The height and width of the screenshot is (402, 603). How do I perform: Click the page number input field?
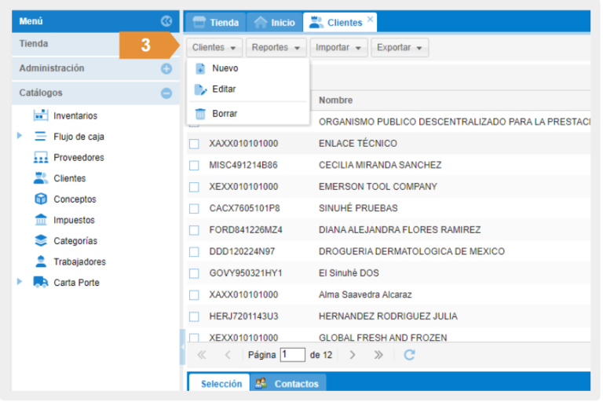[x=292, y=355]
